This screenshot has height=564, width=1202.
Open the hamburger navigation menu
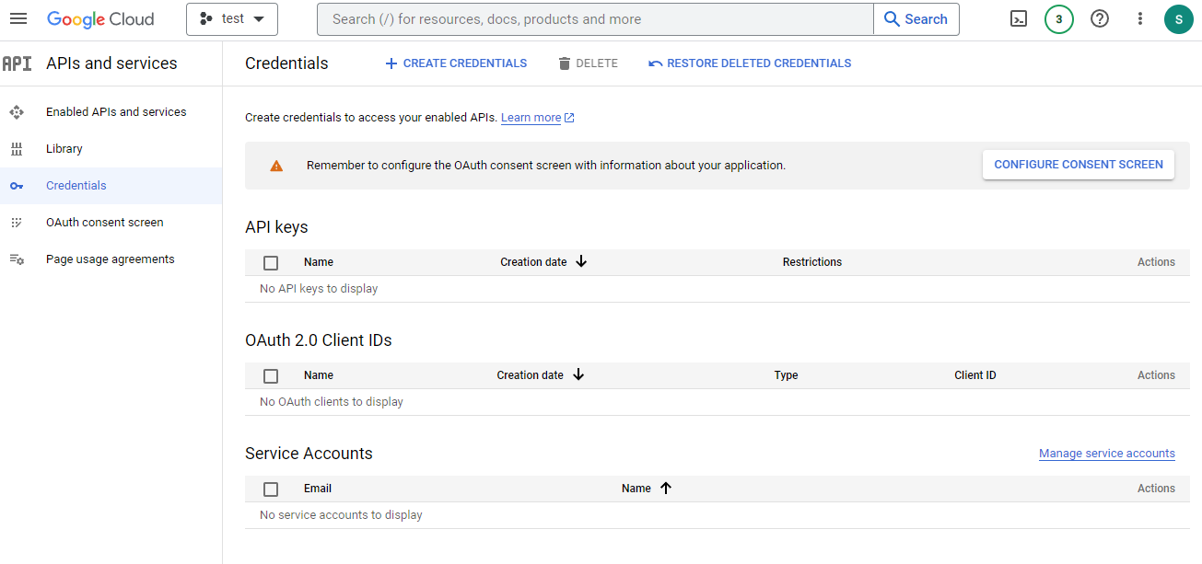click(x=18, y=18)
